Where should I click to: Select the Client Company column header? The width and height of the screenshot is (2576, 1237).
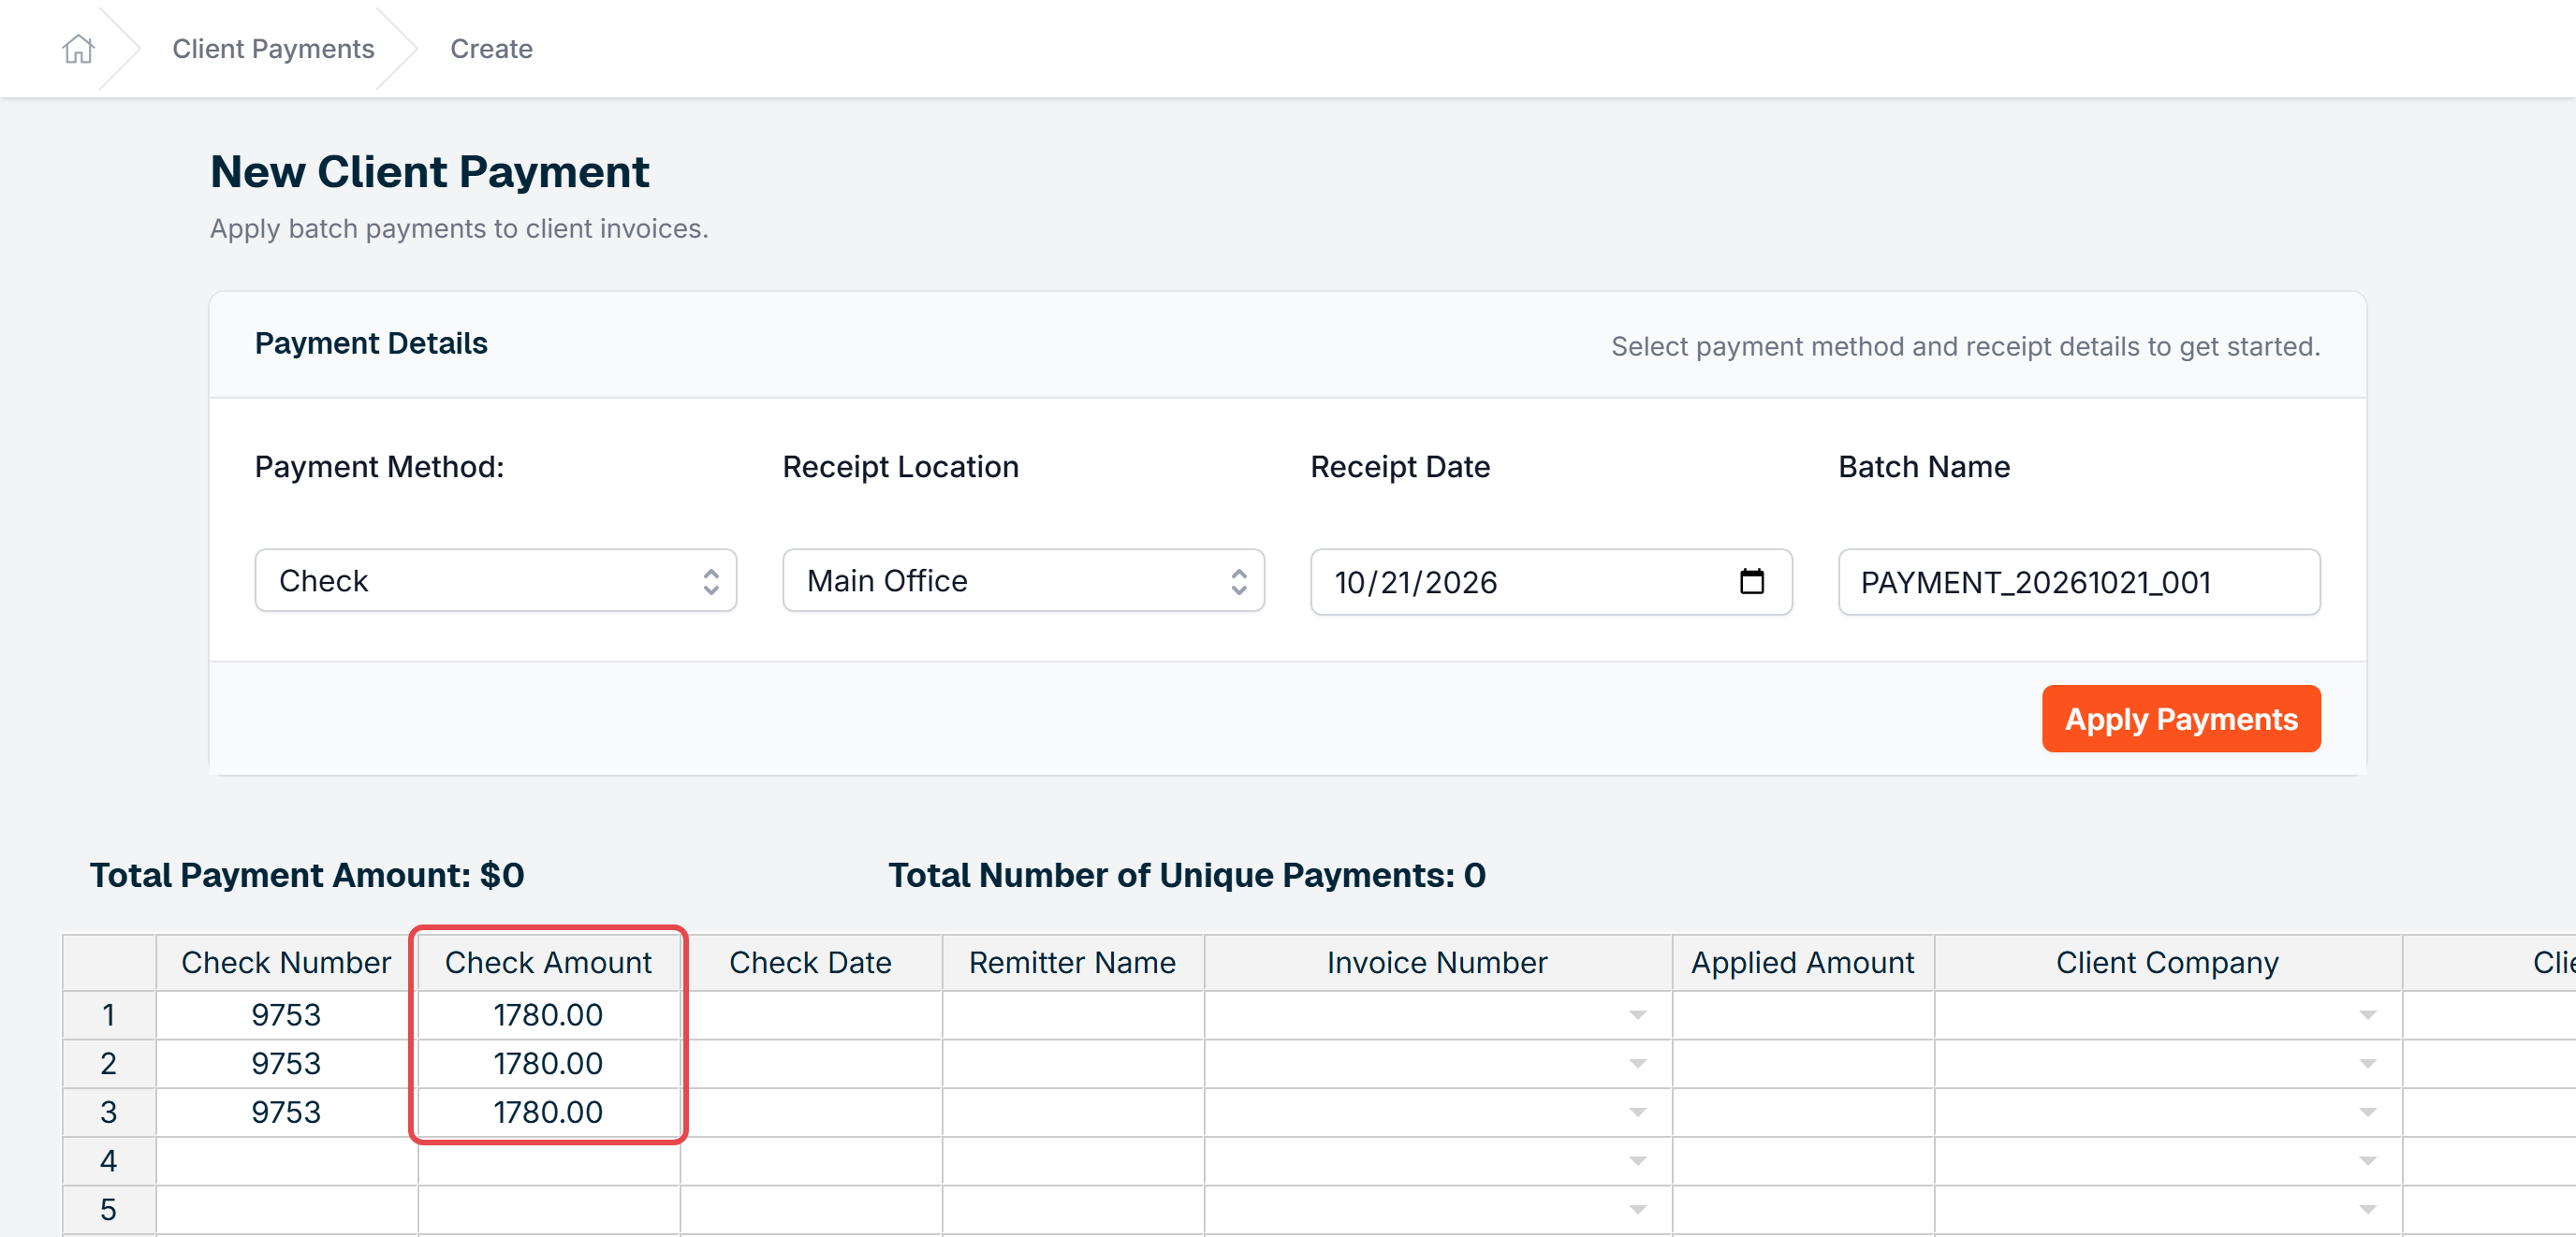[2167, 962]
